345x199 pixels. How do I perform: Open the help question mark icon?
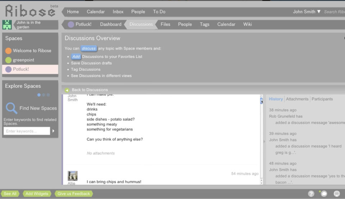(311, 194)
